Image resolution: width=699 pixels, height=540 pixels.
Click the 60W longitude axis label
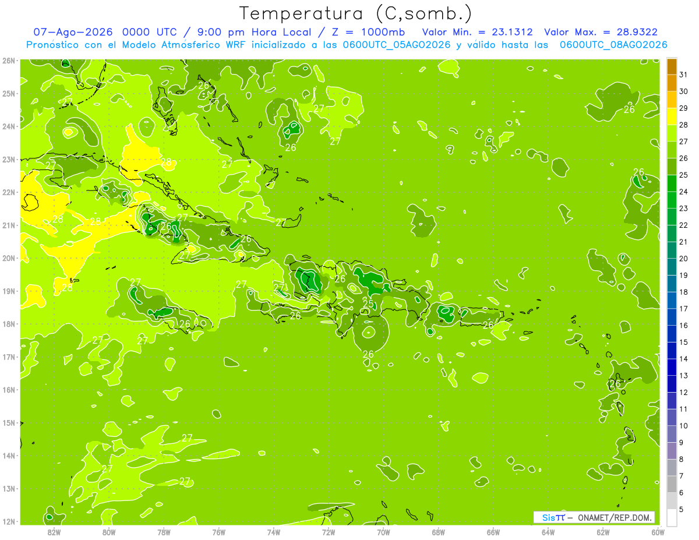tap(658, 532)
